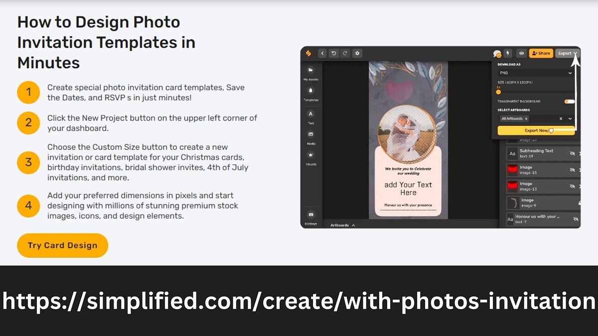Open the settings gear in editor

coord(357,53)
